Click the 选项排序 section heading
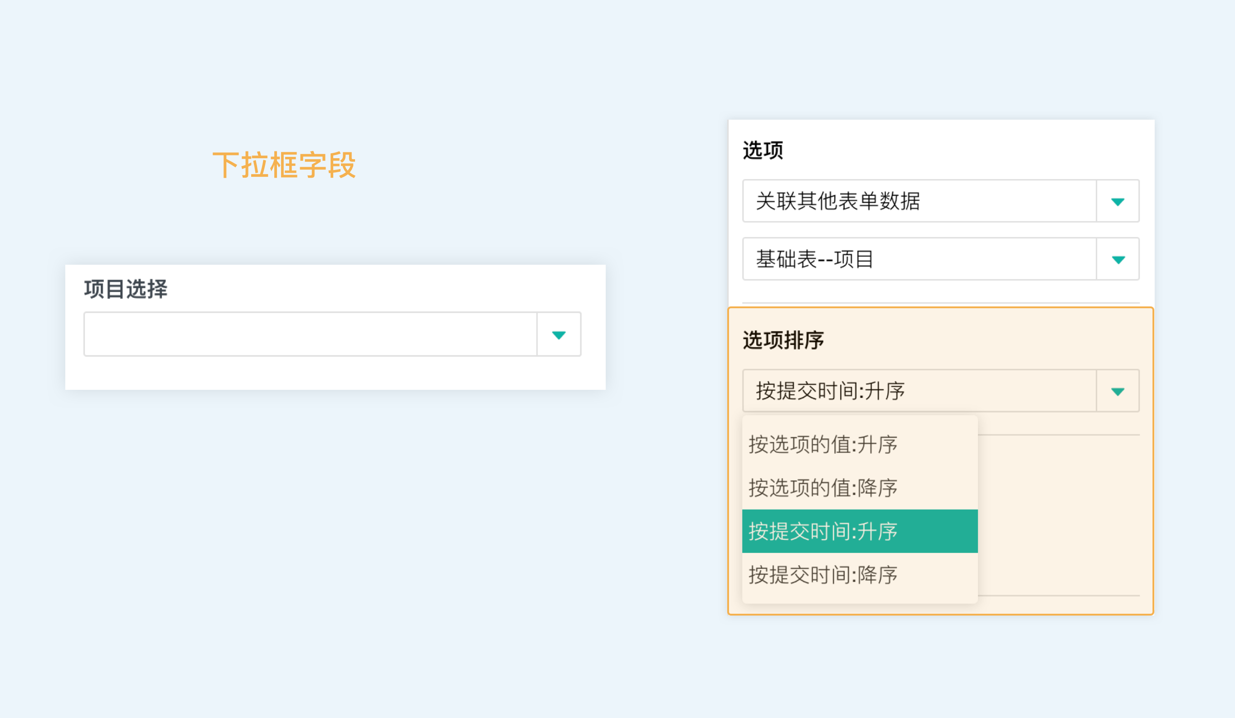1235x718 pixels. click(783, 340)
